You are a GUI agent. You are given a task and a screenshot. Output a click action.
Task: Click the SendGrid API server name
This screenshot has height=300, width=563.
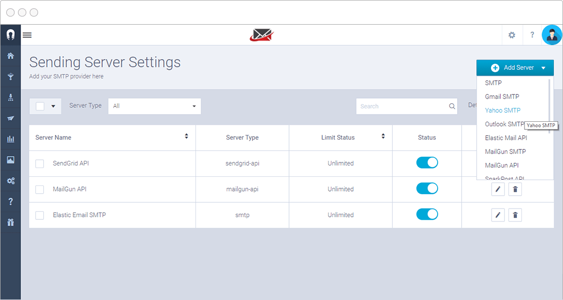click(x=71, y=163)
